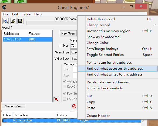Click the open table folder icon
The height and width of the screenshot is (126, 158).
13,21
